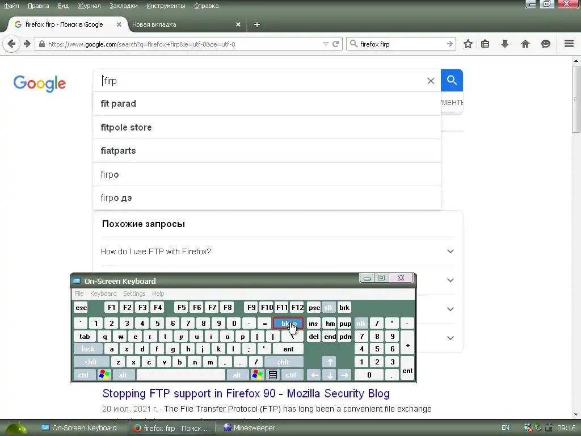Click the padlock site identity icon
Image resolution: width=581 pixels, height=436 pixels.
click(x=42, y=44)
